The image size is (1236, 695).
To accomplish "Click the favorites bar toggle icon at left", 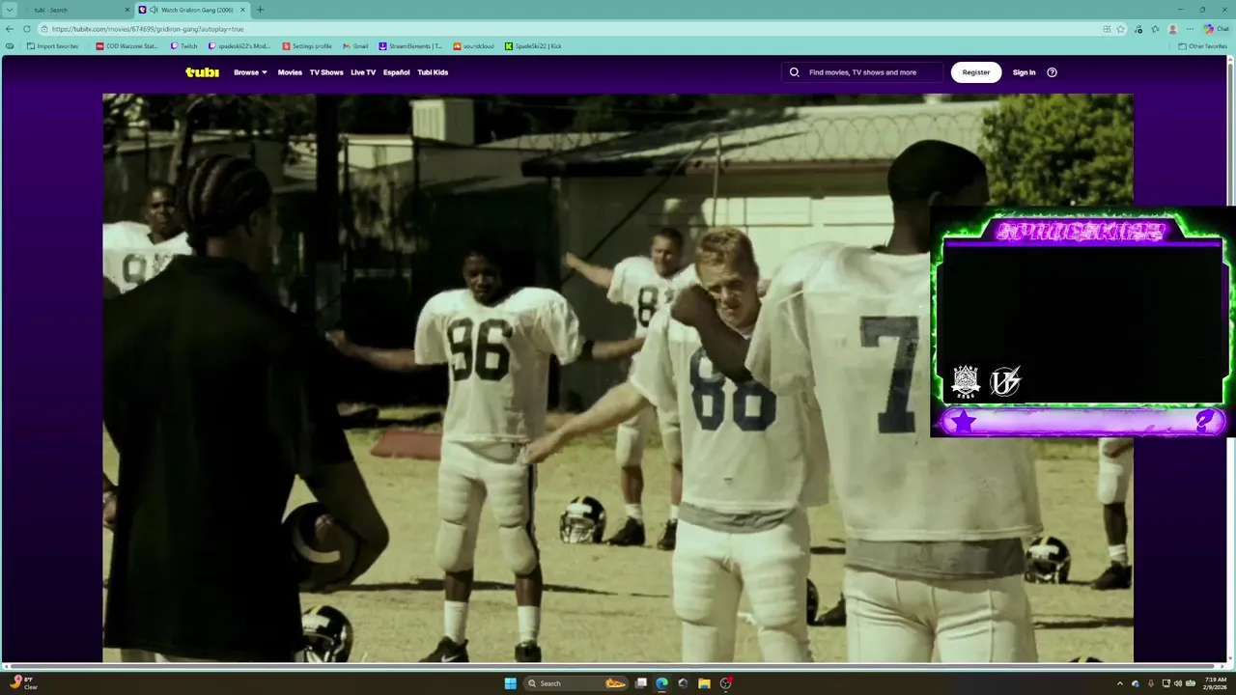I will click(x=10, y=46).
